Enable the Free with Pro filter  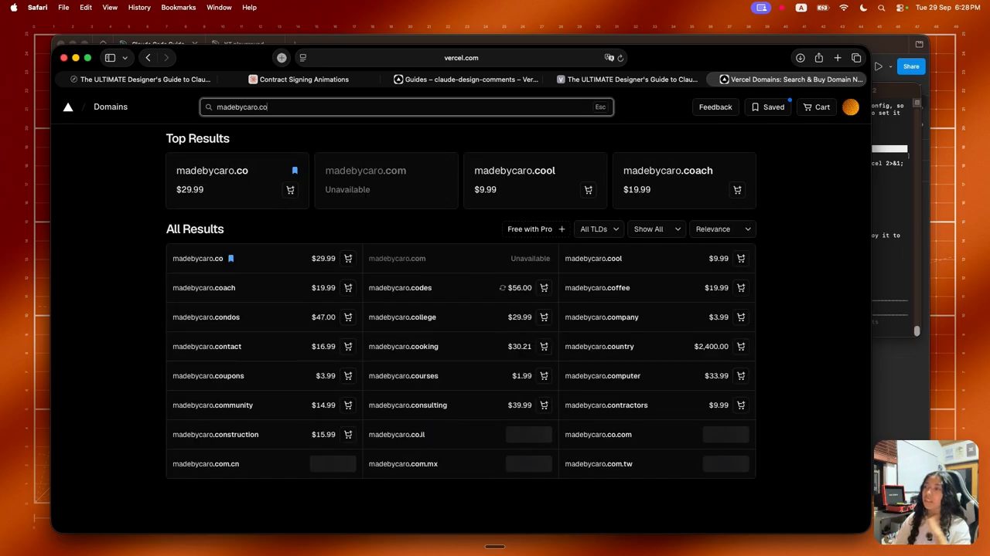(536, 229)
